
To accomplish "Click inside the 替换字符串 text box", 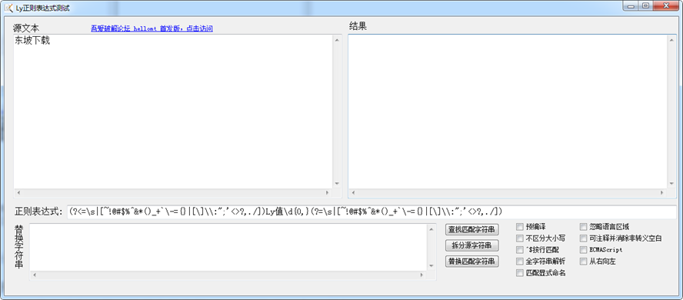I will click(228, 248).
